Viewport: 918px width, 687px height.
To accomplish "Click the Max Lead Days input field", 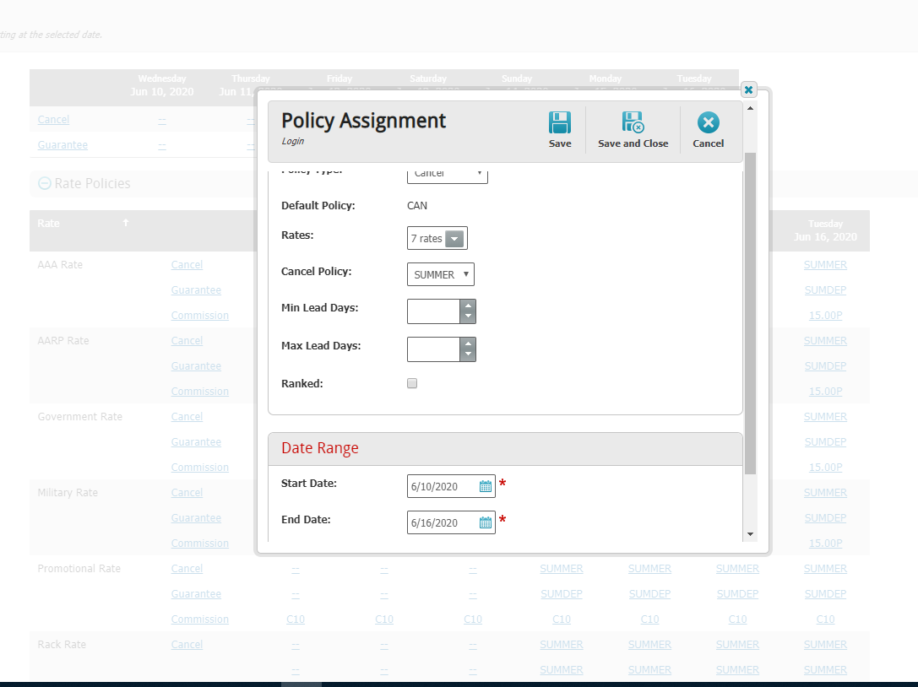I will [434, 349].
